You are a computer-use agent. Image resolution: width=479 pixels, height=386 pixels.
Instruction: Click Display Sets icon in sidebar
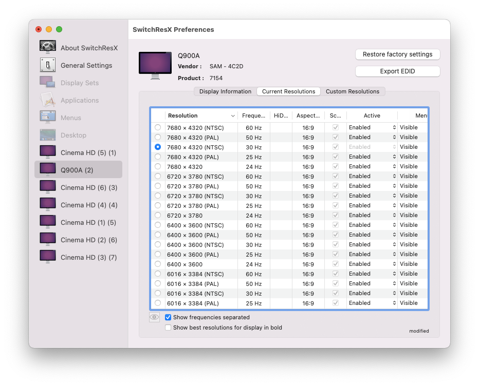48,83
